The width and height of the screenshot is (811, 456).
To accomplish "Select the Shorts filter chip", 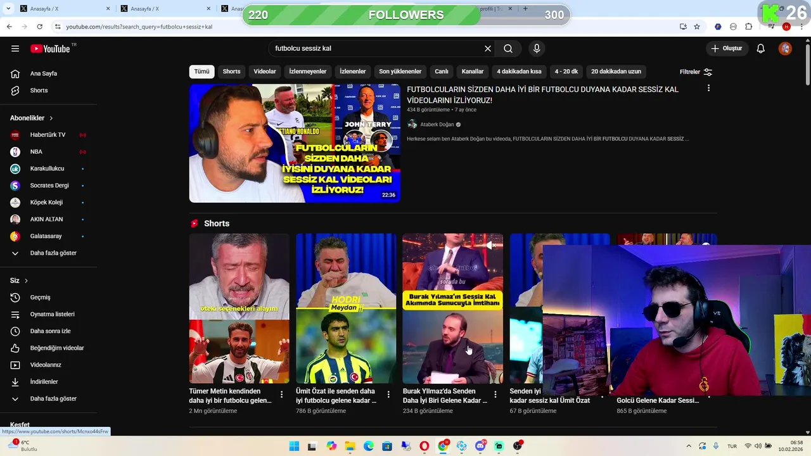I will (x=231, y=72).
